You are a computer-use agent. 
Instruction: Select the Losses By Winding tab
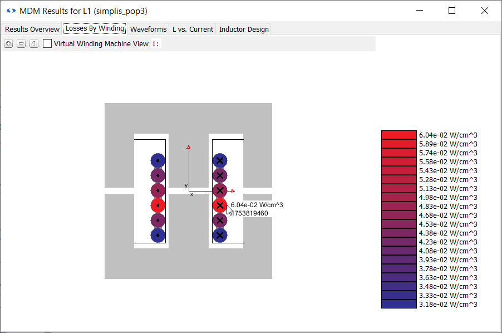point(95,28)
